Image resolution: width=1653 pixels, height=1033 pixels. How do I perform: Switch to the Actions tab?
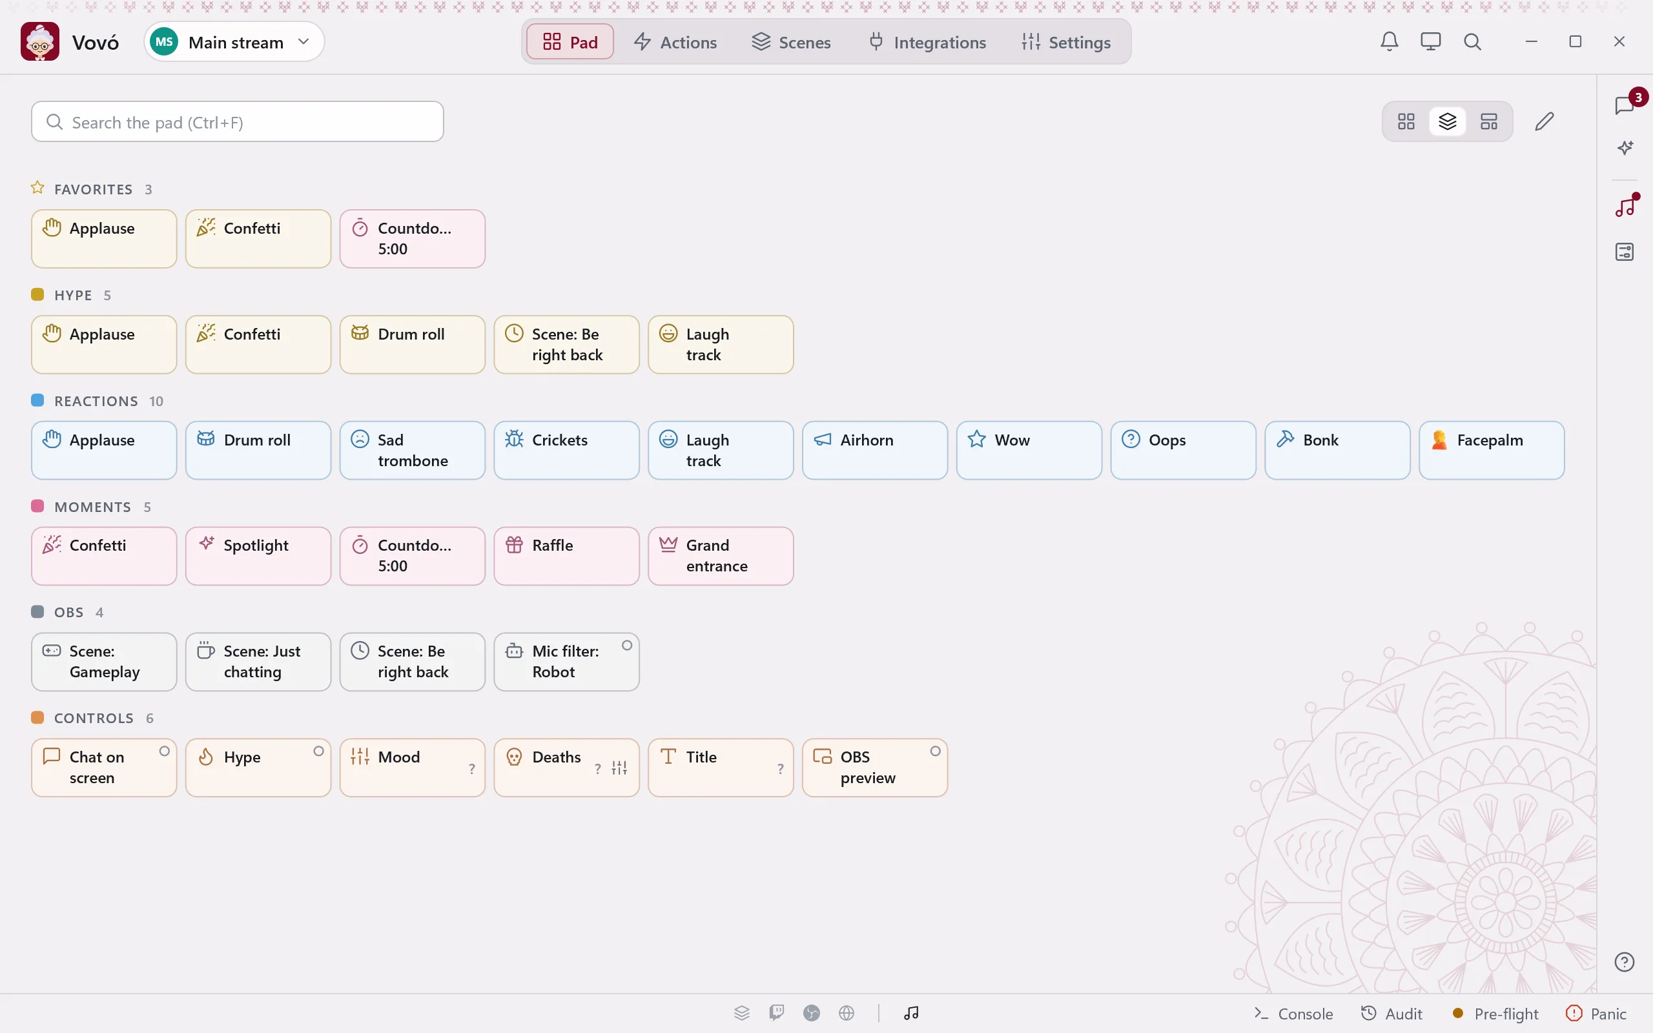675,42
